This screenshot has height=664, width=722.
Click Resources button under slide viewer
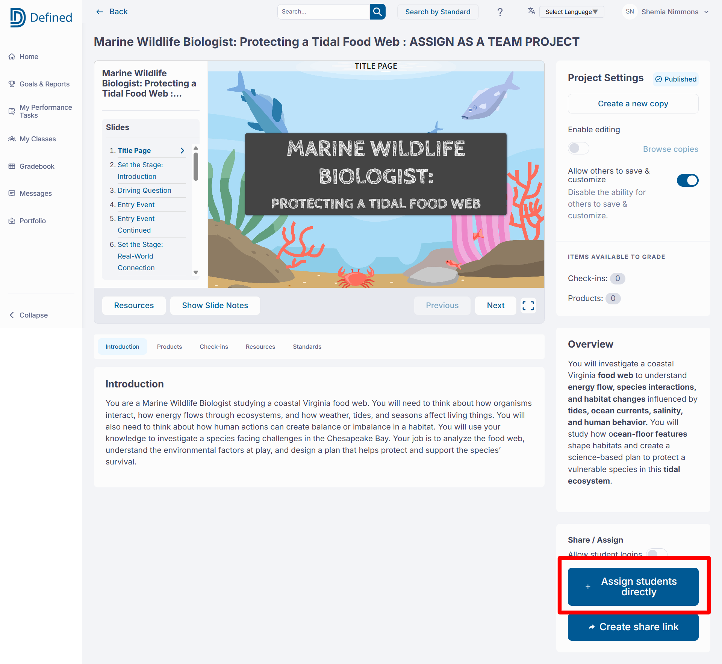[x=134, y=306]
